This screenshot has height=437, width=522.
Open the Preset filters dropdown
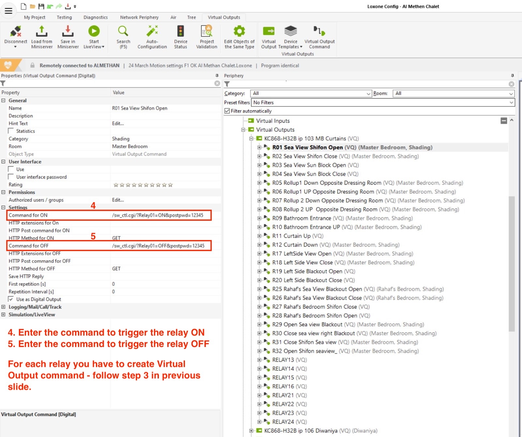pyautogui.click(x=383, y=103)
